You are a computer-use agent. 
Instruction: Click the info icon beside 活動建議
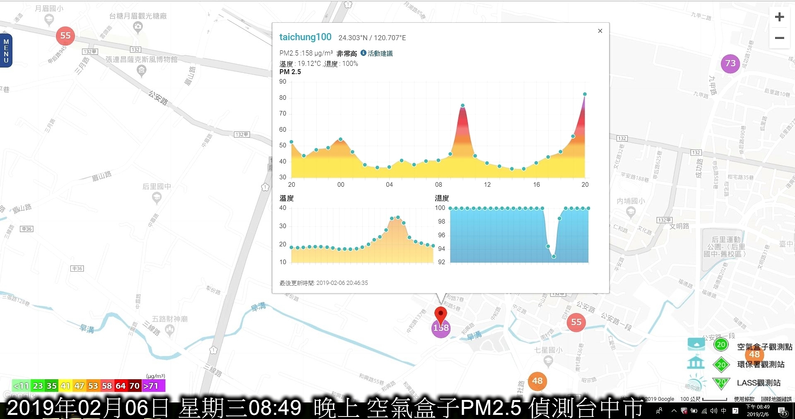[364, 53]
